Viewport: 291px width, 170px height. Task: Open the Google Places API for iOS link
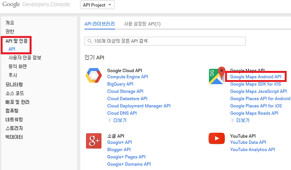[x=256, y=106]
